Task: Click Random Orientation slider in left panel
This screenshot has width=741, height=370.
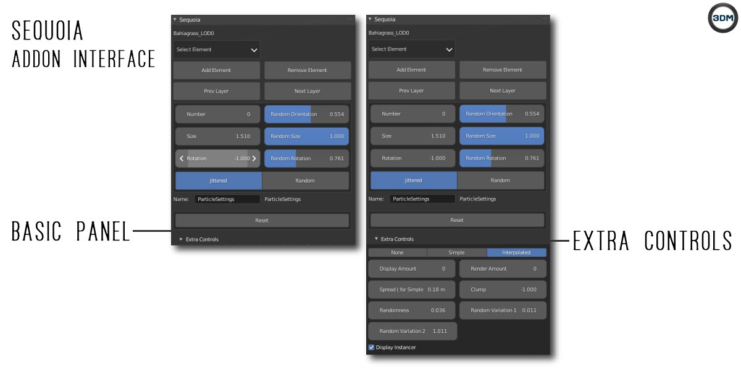Action: coord(307,114)
